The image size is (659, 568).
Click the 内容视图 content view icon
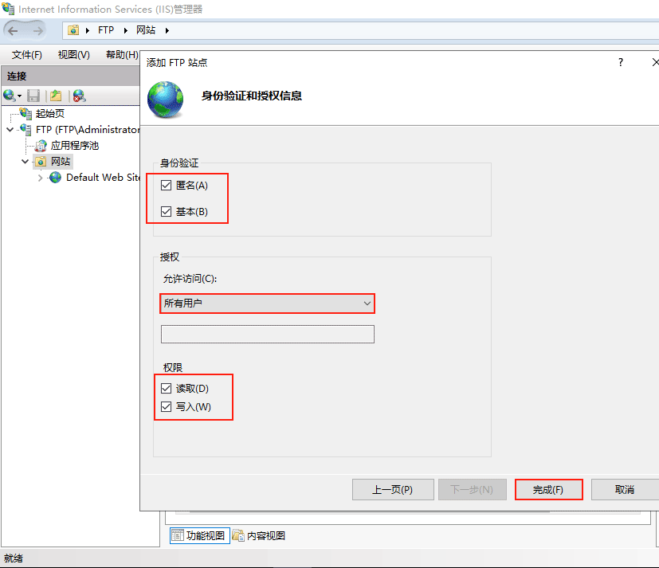click(x=238, y=535)
